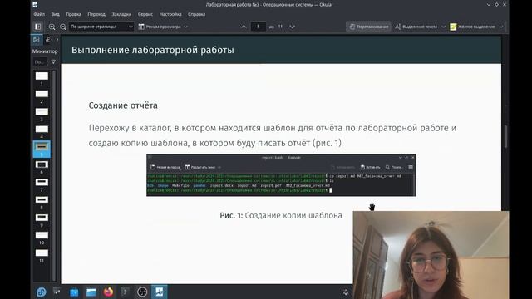Open the Dolphin file manager taskbar icon
Image resolution: width=532 pixels, height=299 pixels.
[91, 292]
